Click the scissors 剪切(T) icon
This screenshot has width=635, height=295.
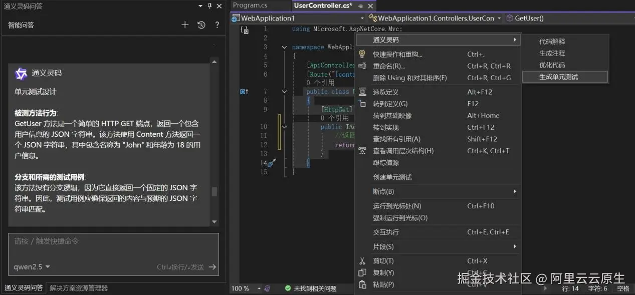362,261
